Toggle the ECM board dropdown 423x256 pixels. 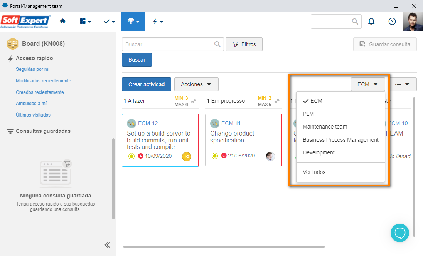click(368, 84)
